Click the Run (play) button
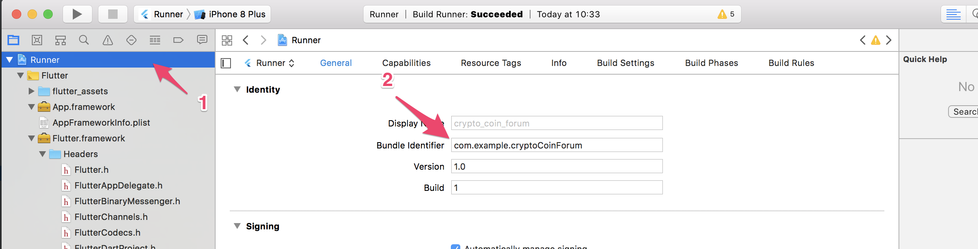Viewport: 978px width, 249px height. [77, 15]
